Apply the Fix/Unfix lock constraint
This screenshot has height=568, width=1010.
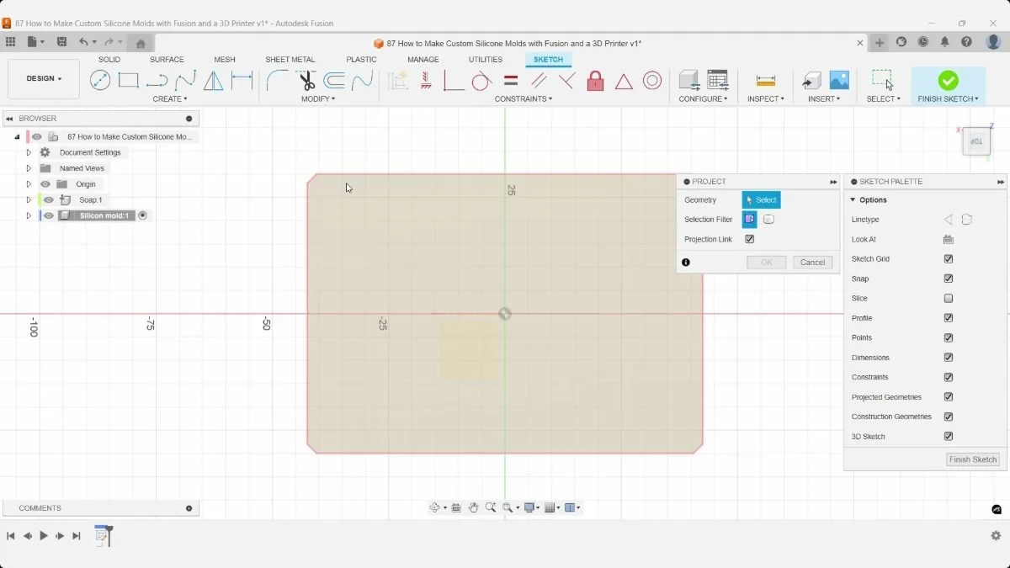click(595, 80)
